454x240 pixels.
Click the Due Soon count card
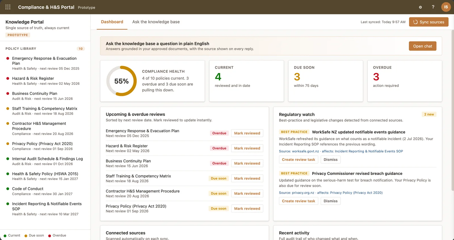(325, 81)
